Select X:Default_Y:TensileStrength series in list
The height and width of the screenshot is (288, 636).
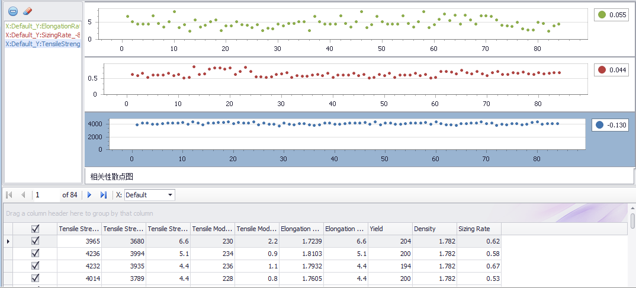(x=43, y=43)
